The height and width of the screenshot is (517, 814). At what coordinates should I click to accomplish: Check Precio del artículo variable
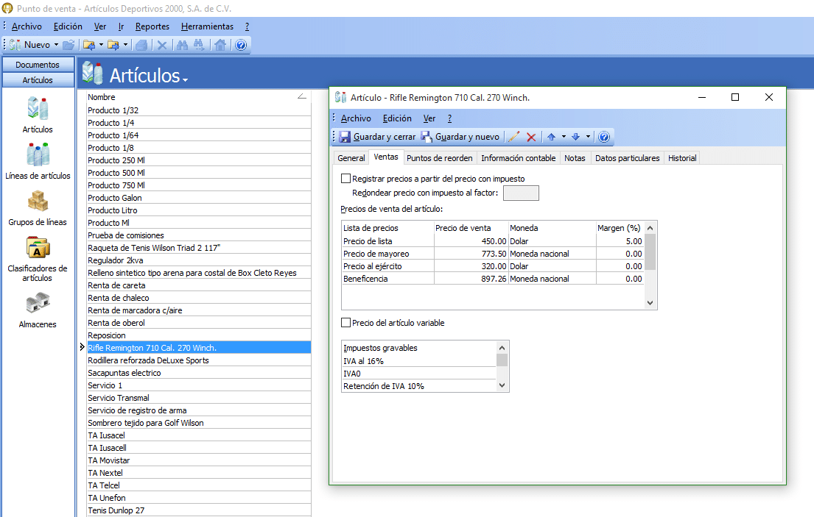click(345, 323)
